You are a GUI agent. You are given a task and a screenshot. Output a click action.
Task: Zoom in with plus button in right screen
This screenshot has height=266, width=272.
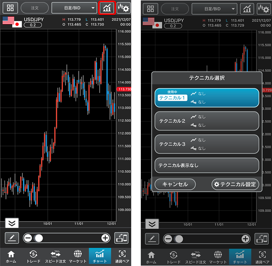(246, 239)
